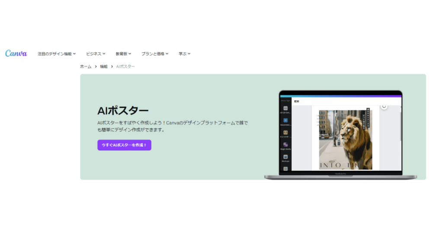The width and height of the screenshot is (443, 249).
Task: Click the Magic Media app icon
Action: point(286,145)
